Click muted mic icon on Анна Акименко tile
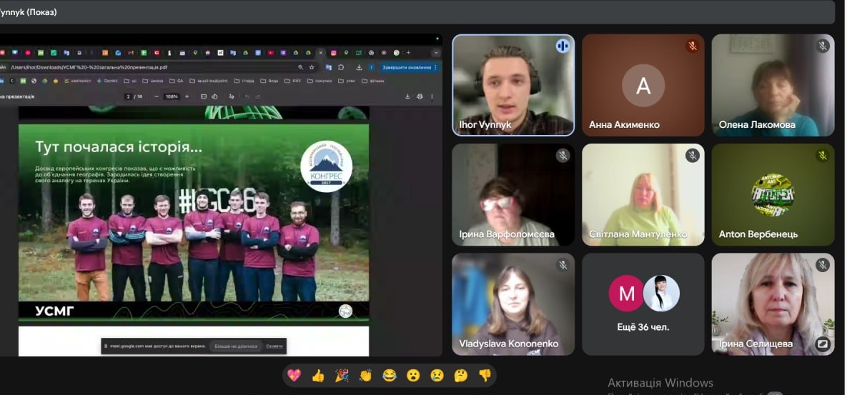847x395 pixels. 692,46
